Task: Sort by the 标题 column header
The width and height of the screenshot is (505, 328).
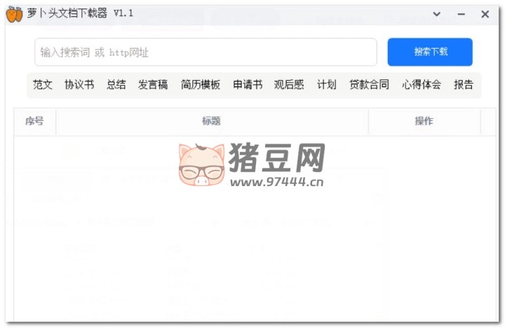Action: click(x=211, y=121)
